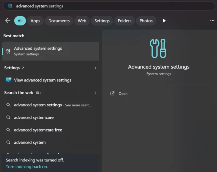Screen dimensions: 217x172
Task: Click the Advanced system settings preview title
Action: pos(159,67)
